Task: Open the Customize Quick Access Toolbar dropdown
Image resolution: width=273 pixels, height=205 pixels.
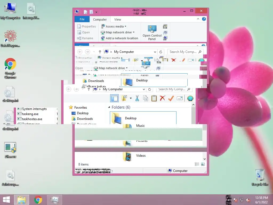Action: [96, 12]
